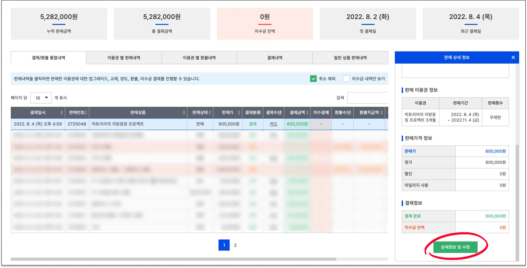Click the green 결제 cell in the first row
Screen dimensions: 527x268
coord(253,124)
